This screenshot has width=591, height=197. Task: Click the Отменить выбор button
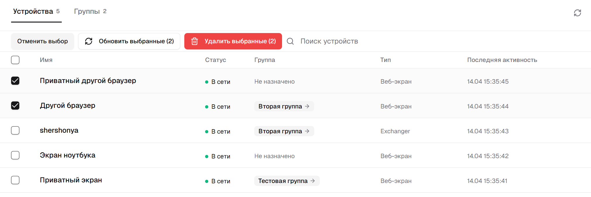pyautogui.click(x=42, y=41)
